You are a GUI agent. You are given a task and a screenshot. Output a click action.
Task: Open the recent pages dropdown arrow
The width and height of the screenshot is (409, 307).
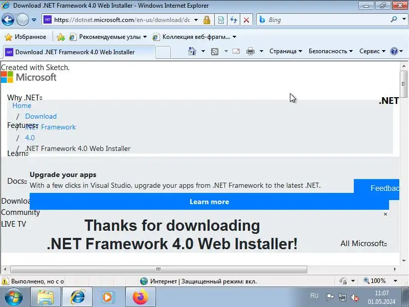pos(34,20)
